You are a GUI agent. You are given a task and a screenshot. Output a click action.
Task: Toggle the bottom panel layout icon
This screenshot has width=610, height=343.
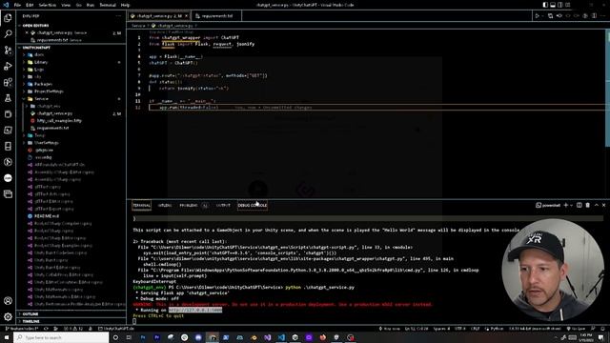pyautogui.click(x=553, y=5)
